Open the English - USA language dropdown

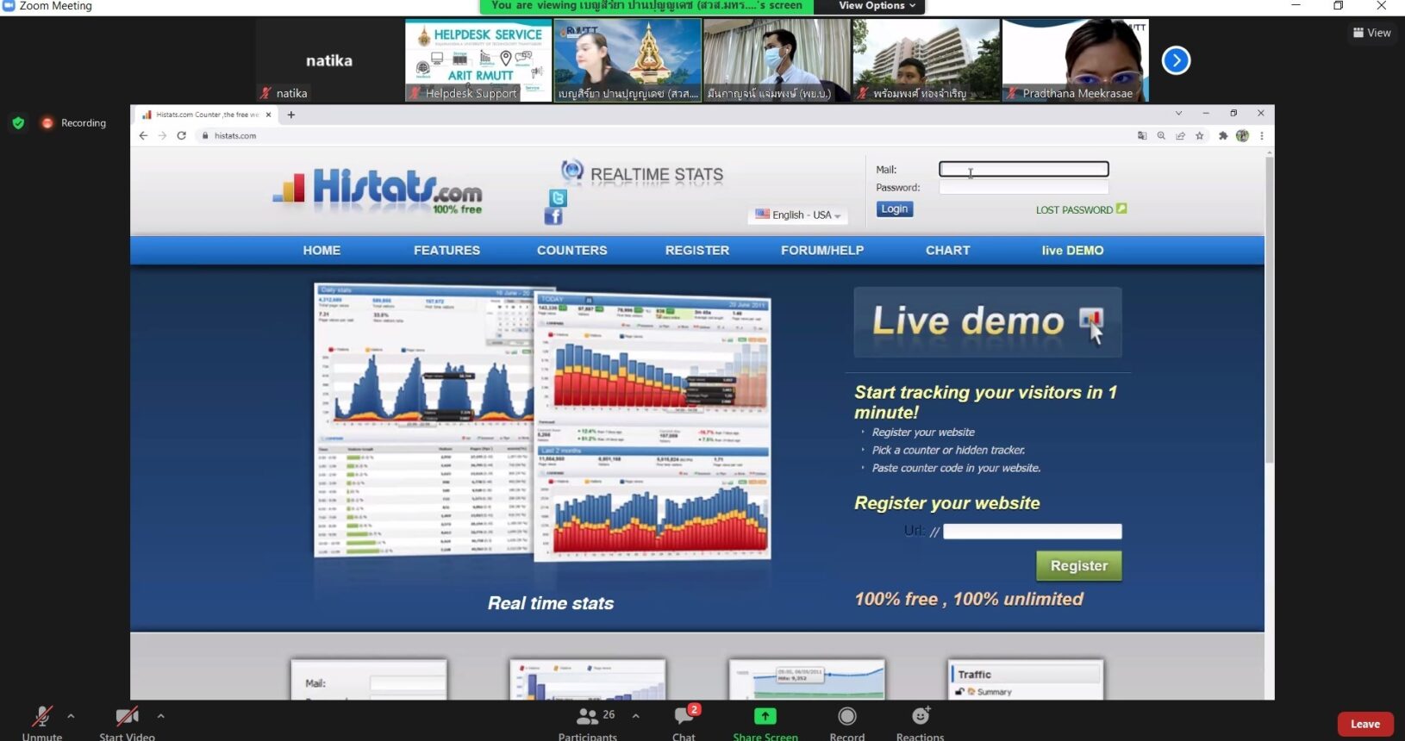[x=798, y=215]
